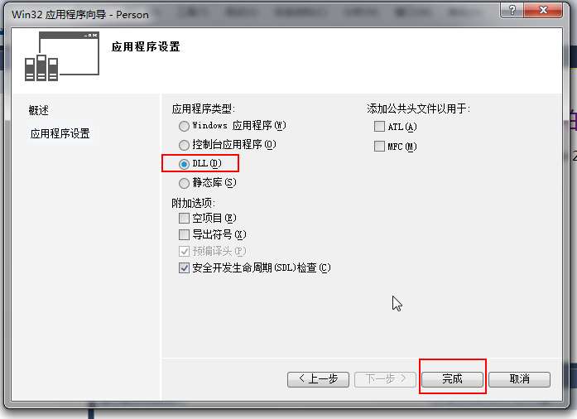Open the 概述 page in sidebar
Screen dimensions: 577x419
click(39, 110)
